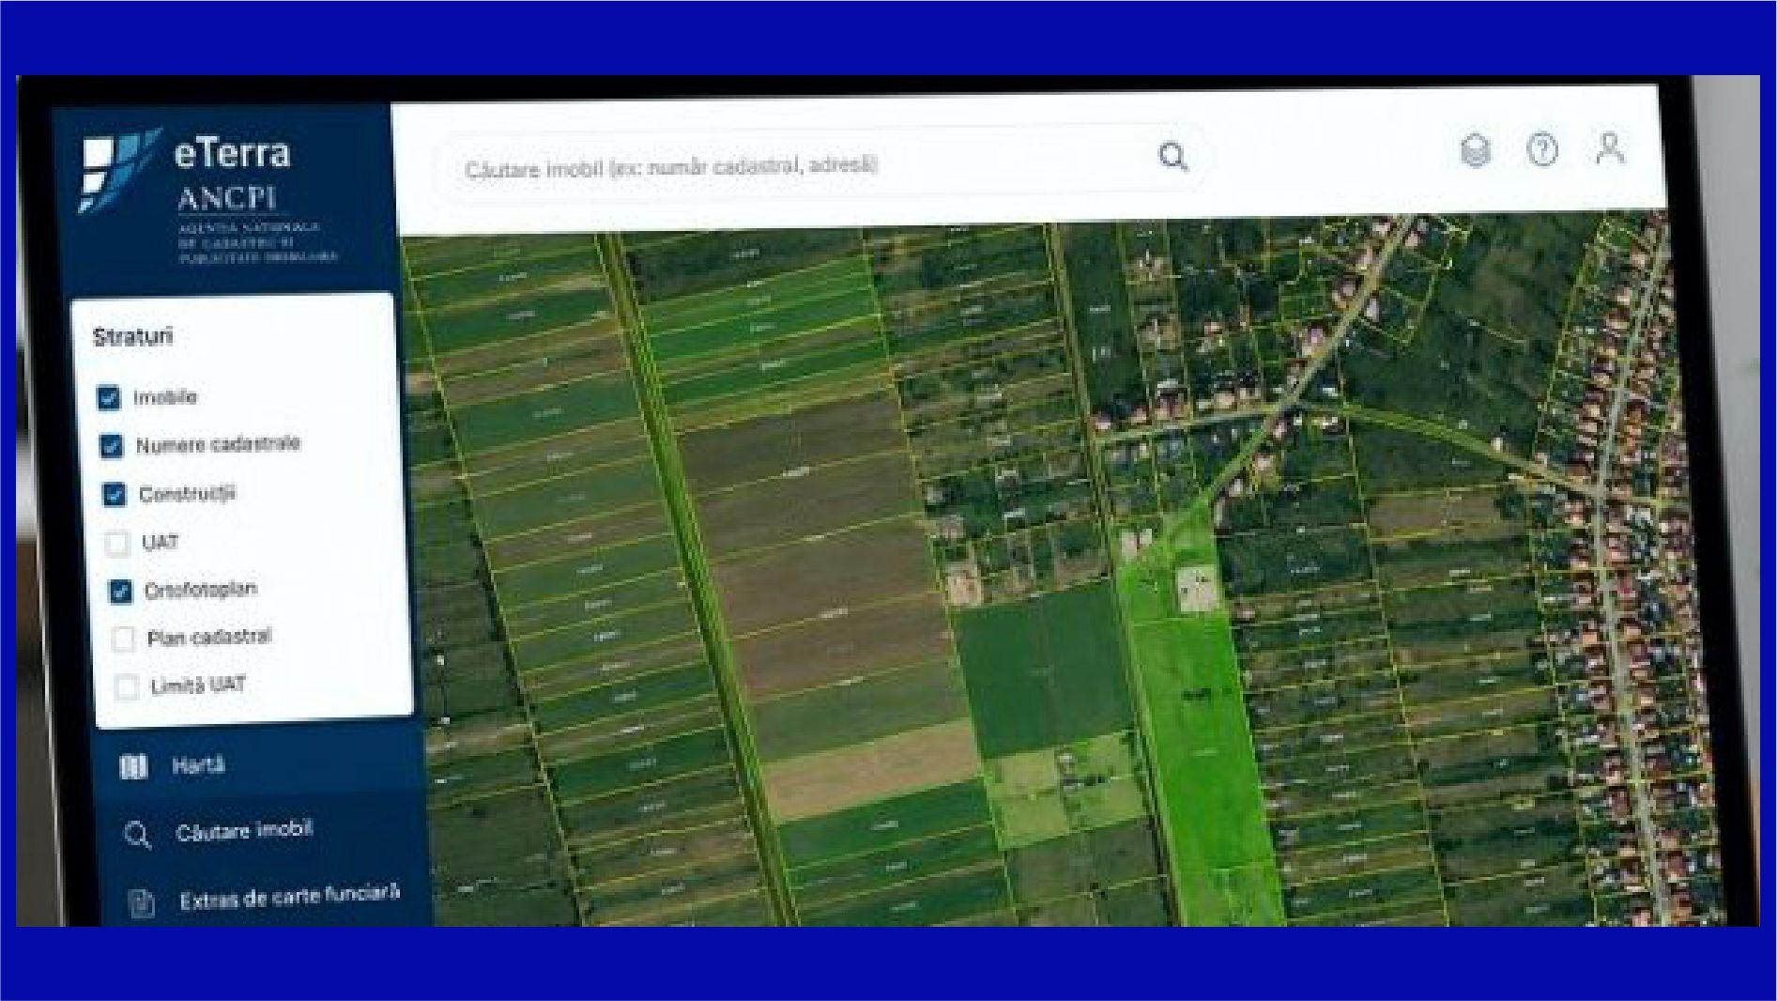Click the Plan cadastral layer label
Screen dimensions: 1777x1001
point(208,638)
